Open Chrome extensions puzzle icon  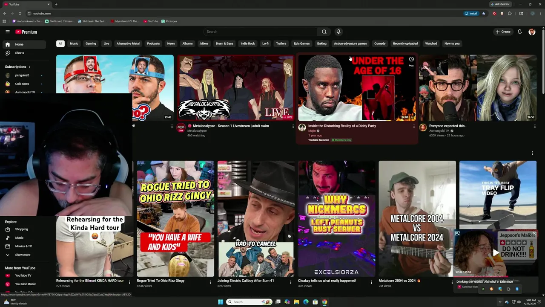click(510, 13)
